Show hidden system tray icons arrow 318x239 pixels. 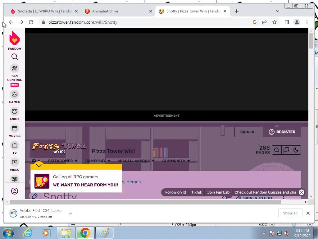(264, 233)
